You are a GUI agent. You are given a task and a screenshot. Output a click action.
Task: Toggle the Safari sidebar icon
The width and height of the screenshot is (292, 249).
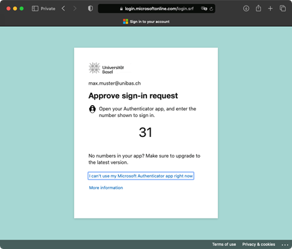pyautogui.click(x=35, y=9)
